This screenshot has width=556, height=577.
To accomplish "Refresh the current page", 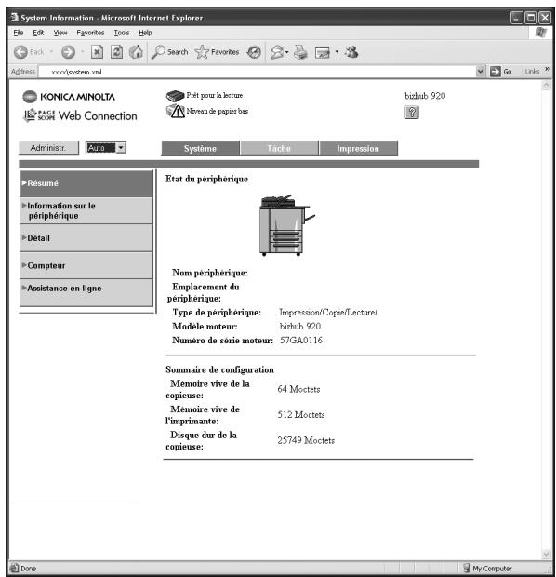I will pos(116,52).
